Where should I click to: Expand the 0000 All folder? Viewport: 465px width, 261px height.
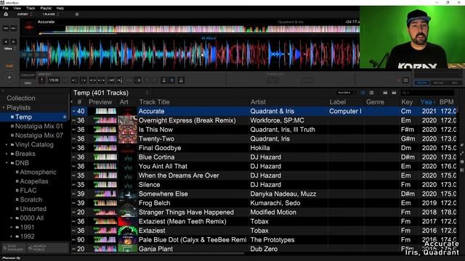click(12, 218)
